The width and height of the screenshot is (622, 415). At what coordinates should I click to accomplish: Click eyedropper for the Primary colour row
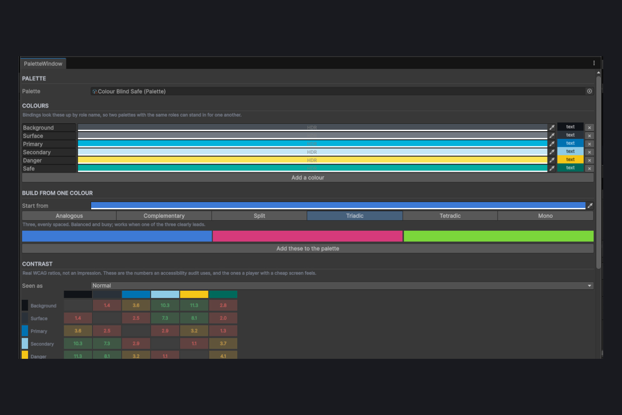pyautogui.click(x=552, y=144)
